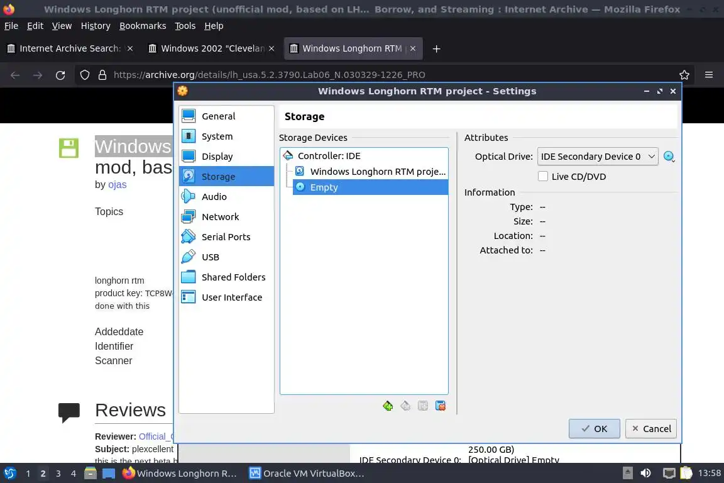Click the show desktop panel icon

pyautogui.click(x=109, y=474)
